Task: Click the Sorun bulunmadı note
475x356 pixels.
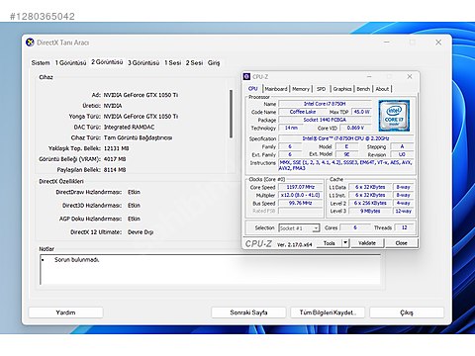Action: pyautogui.click(x=76, y=260)
